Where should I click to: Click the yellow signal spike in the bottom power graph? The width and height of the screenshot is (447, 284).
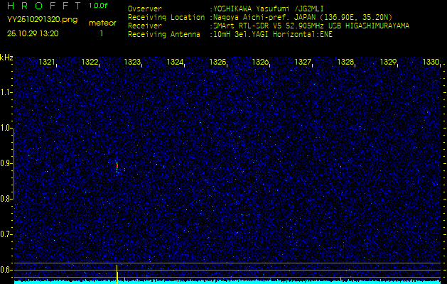coord(117,273)
